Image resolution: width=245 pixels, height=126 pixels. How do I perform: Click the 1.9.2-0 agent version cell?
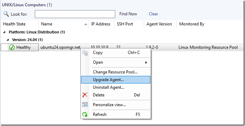[152, 47]
